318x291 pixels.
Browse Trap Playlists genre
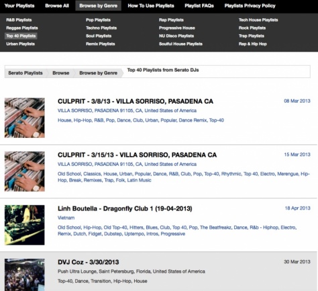252,36
